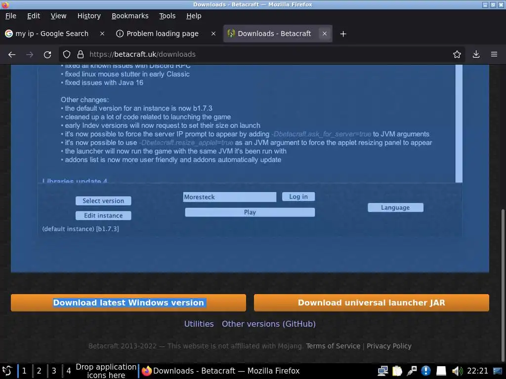Open the Help menu

point(194,16)
